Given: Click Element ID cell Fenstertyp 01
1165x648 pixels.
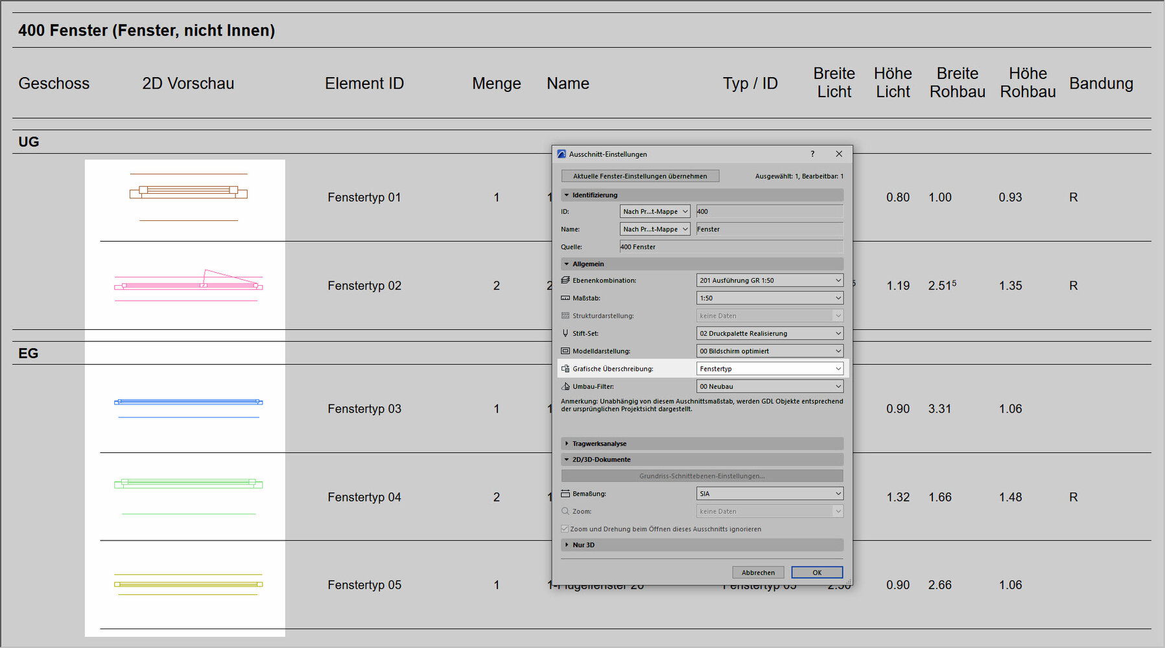Looking at the screenshot, I should tap(364, 198).
